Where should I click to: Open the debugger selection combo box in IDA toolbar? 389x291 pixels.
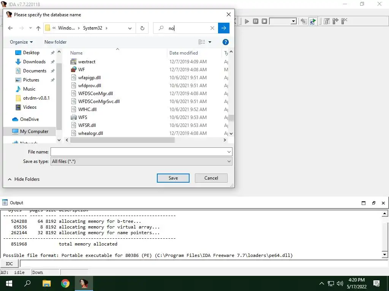[x=283, y=21]
